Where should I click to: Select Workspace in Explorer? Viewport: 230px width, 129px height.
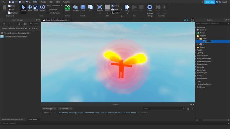pyautogui.click(x=201, y=27)
